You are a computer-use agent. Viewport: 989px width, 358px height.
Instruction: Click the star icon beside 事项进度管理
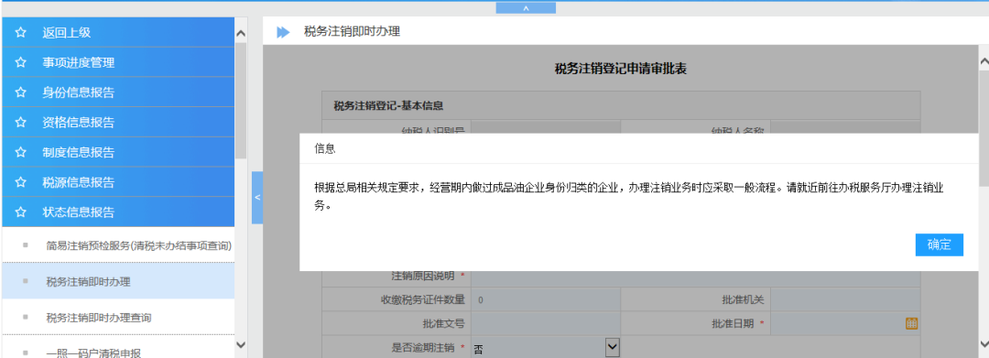(x=20, y=62)
